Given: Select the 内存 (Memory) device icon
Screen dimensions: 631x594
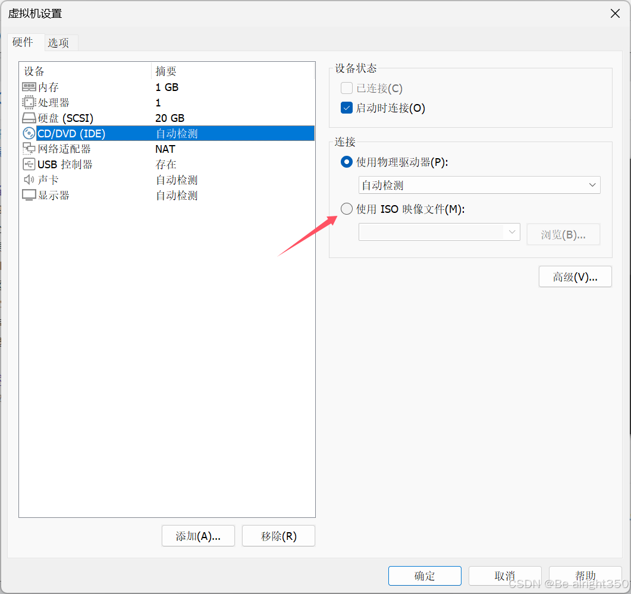Looking at the screenshot, I should [x=29, y=87].
